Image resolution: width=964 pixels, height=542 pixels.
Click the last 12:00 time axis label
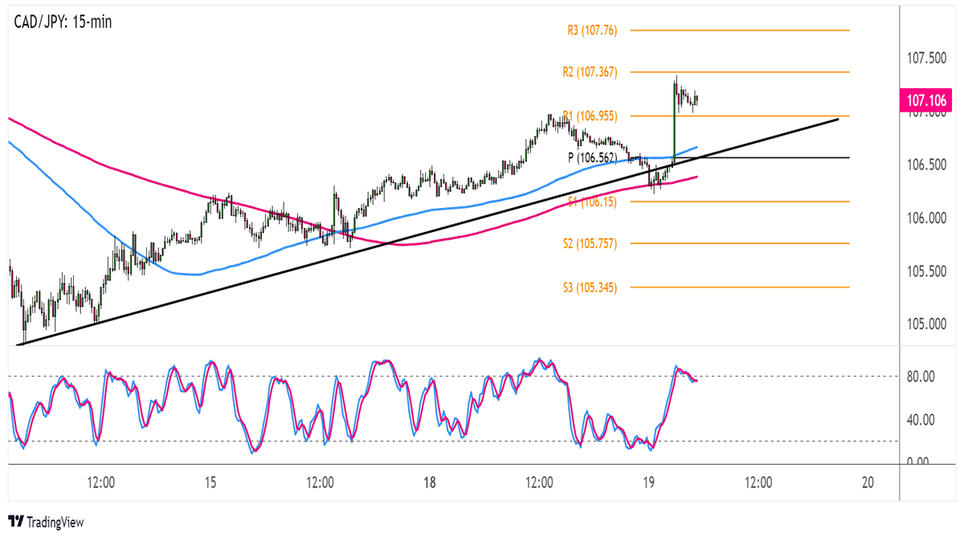point(758,483)
